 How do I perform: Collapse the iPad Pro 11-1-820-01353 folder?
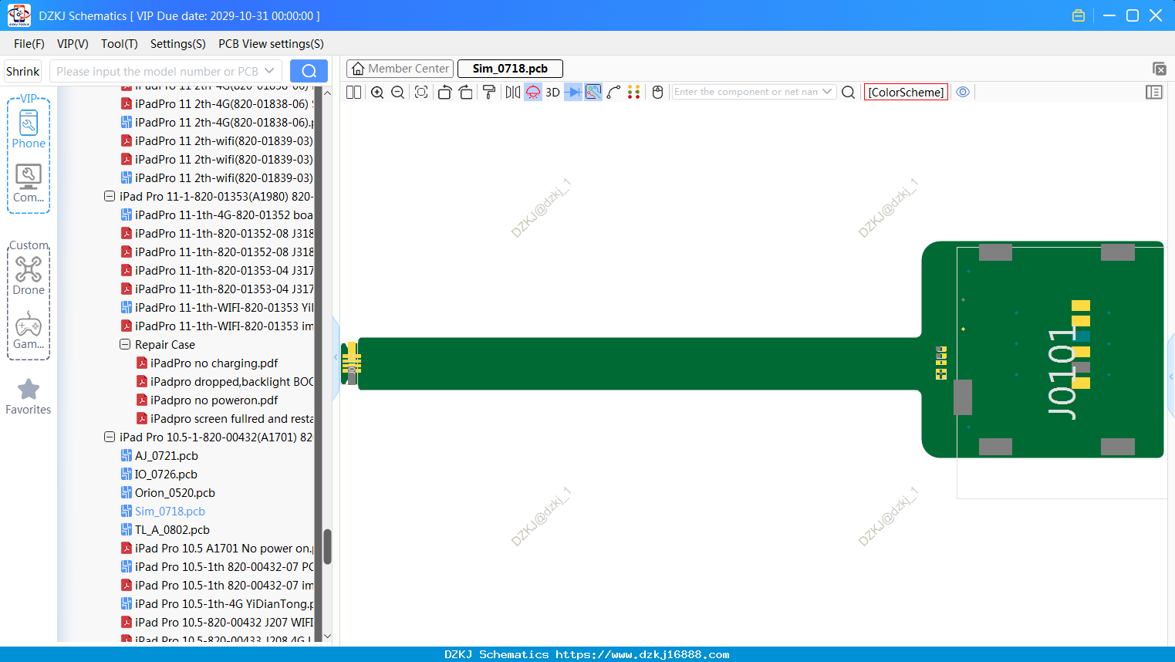tap(110, 197)
